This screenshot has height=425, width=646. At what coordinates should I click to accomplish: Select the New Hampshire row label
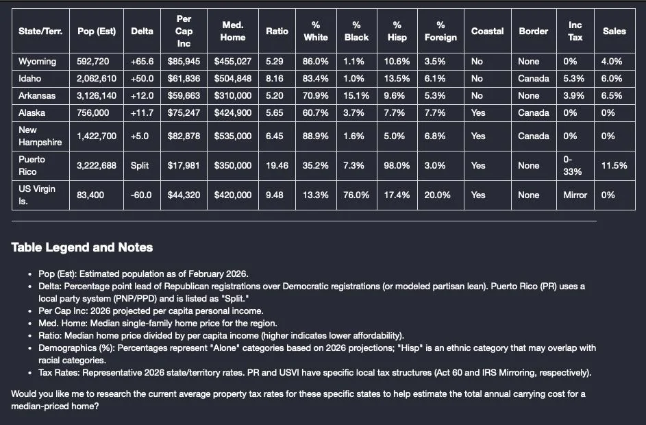pos(40,136)
